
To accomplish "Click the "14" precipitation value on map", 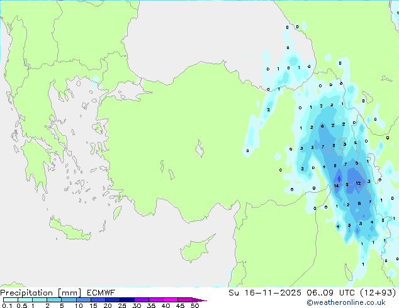I will 336,186.
